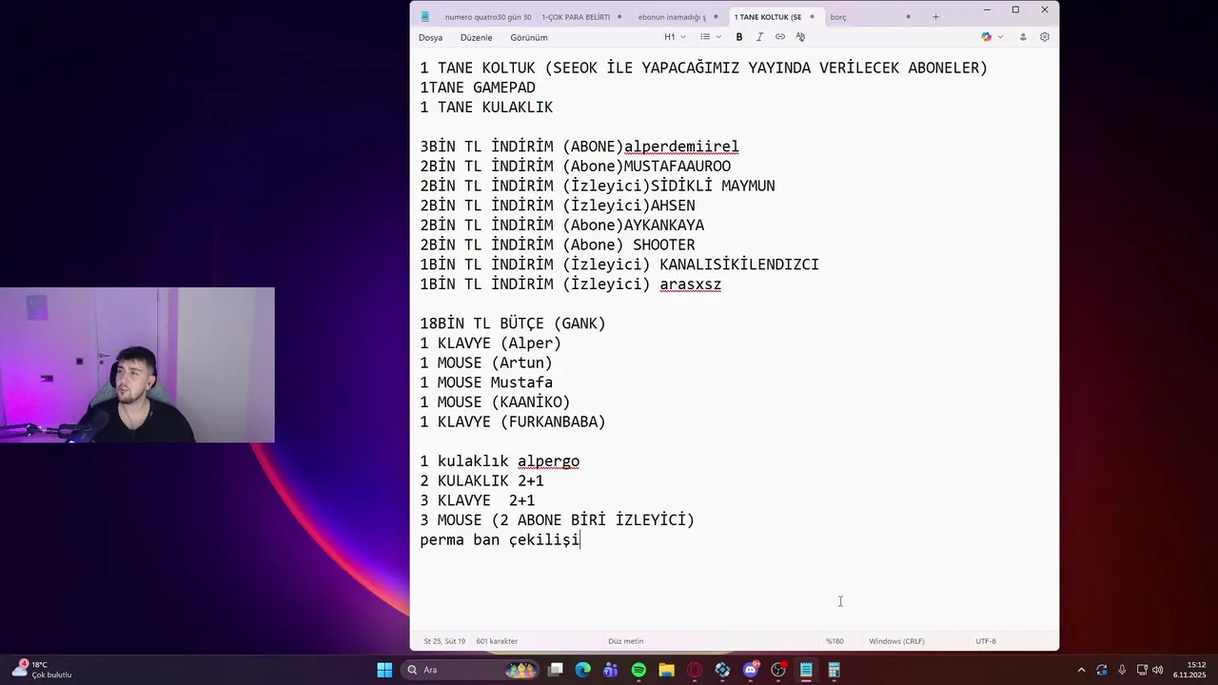Image resolution: width=1218 pixels, height=685 pixels.
Task: Click unsaved dot on 'borç' tab
Action: 908,17
